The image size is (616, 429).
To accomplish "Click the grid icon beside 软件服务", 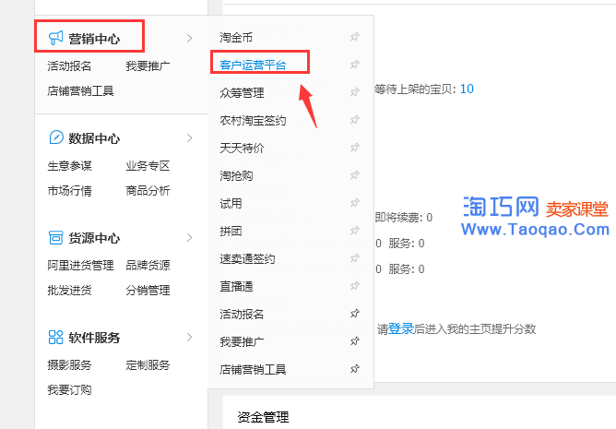I will (x=55, y=337).
